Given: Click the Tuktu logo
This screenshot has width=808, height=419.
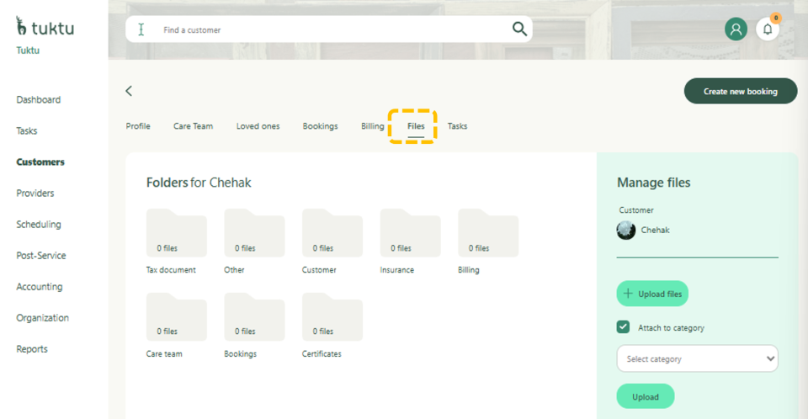Looking at the screenshot, I should coord(45,28).
